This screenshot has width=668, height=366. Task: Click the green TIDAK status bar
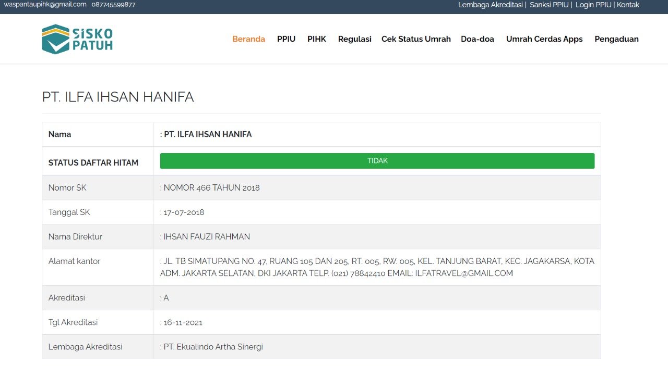click(x=377, y=161)
